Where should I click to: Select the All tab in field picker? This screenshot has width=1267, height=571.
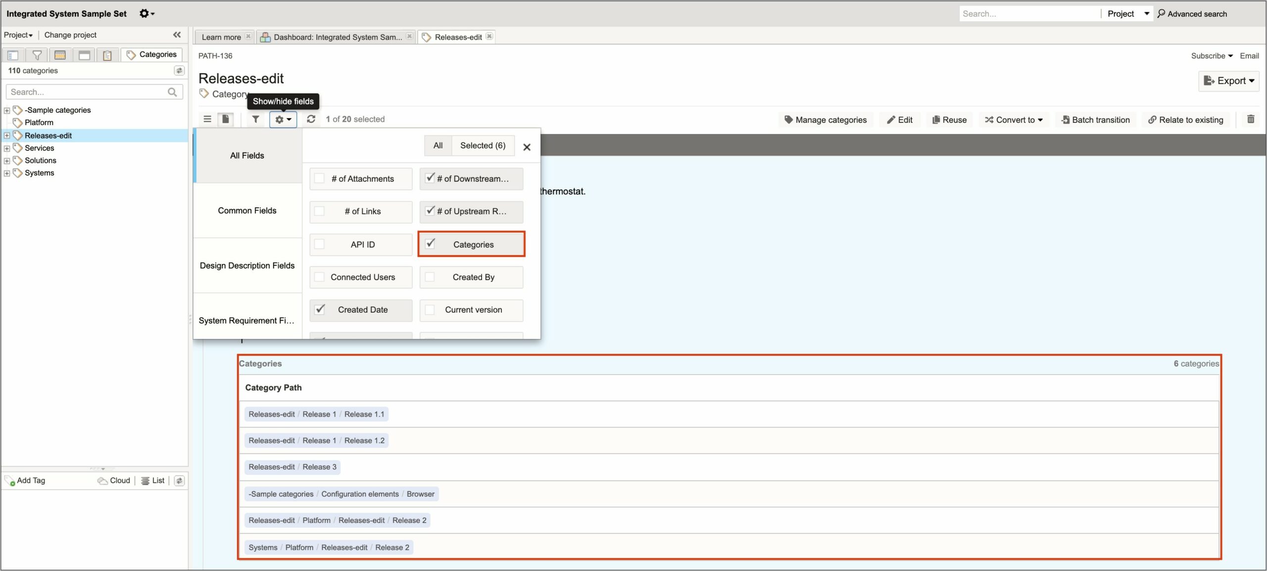click(x=437, y=145)
